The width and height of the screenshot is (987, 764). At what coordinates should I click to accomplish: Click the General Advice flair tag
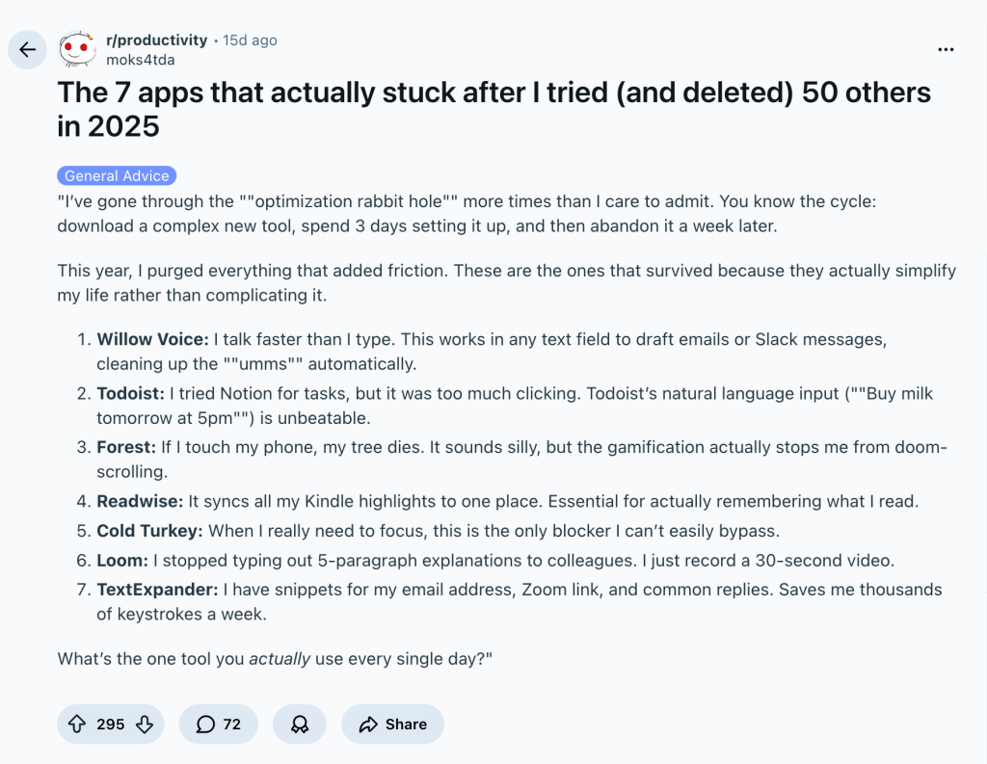click(116, 175)
